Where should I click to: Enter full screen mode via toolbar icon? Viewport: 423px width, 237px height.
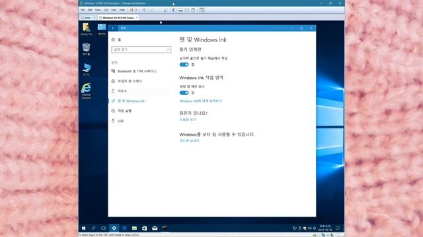pos(186,10)
